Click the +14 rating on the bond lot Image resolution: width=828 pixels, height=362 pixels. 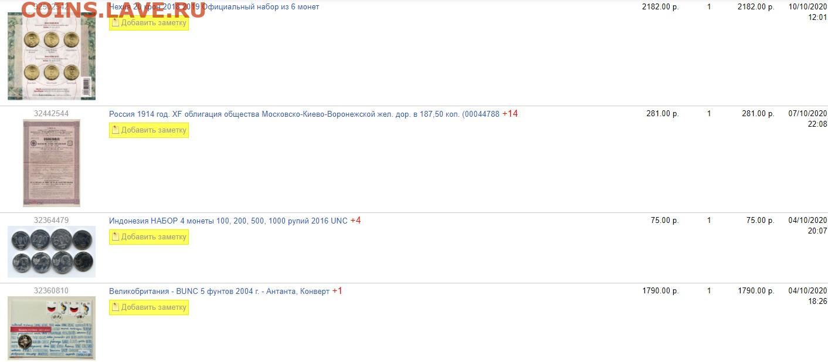click(x=510, y=114)
